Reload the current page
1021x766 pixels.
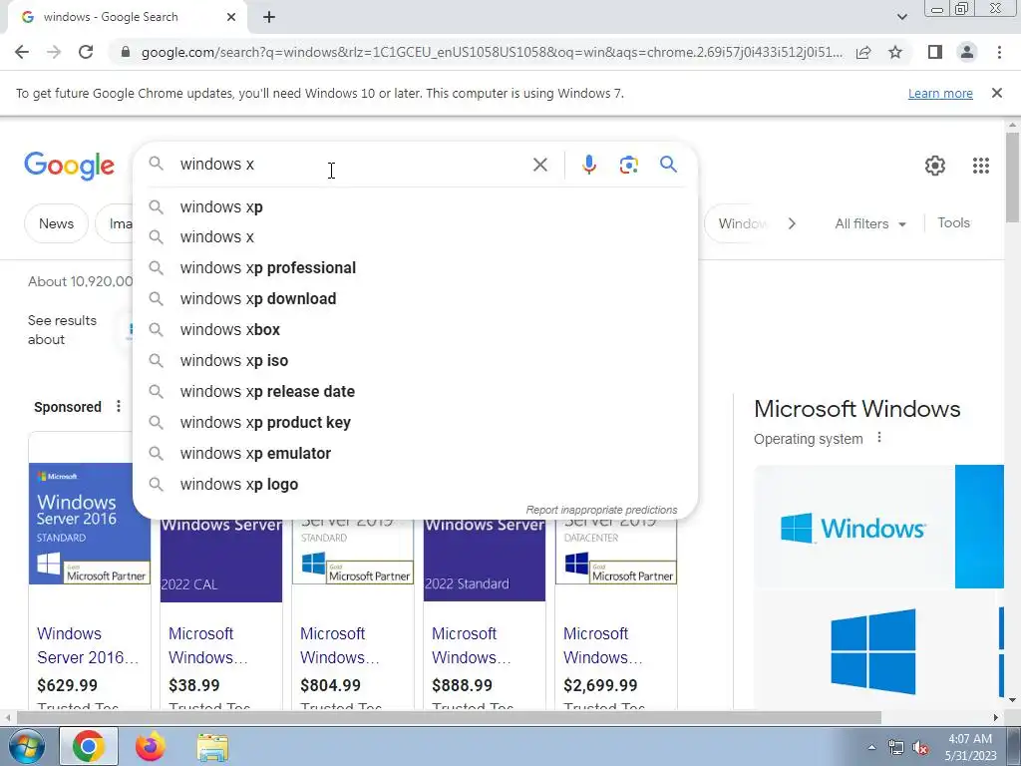[x=86, y=52]
